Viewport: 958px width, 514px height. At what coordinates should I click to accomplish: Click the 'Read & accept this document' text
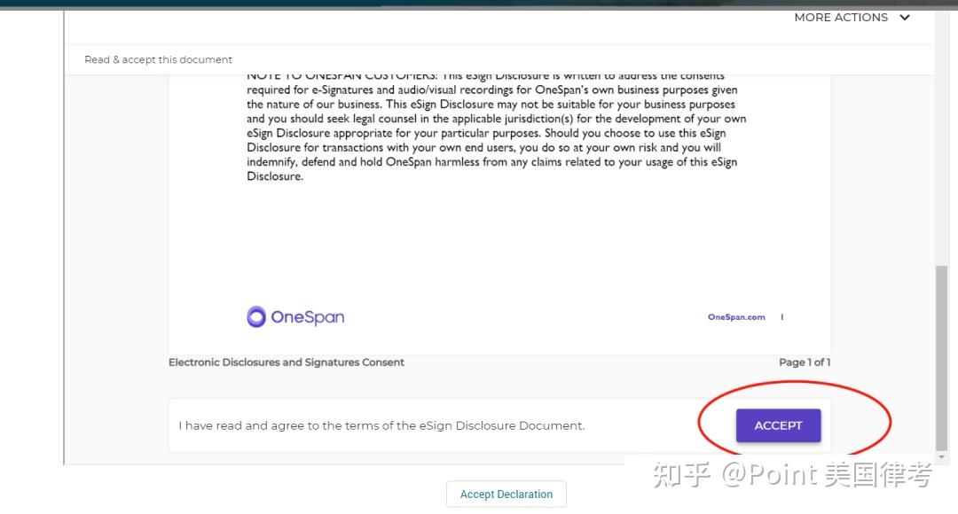[x=158, y=60]
